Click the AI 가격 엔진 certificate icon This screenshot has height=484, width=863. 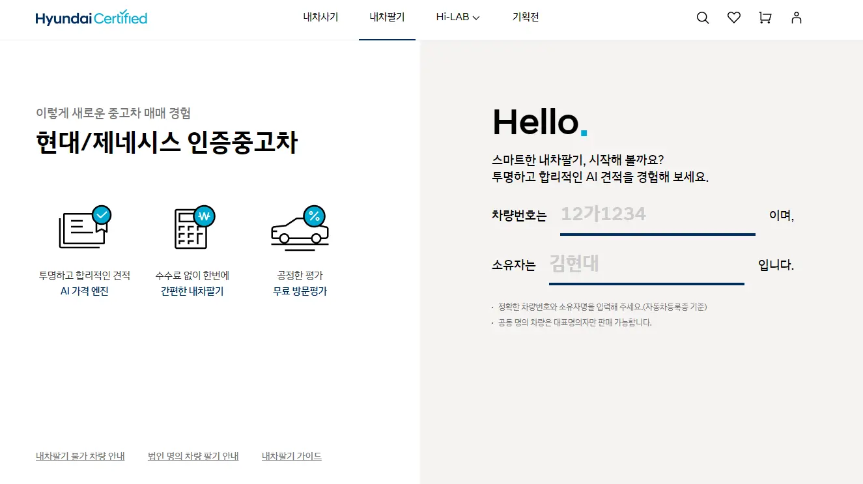pyautogui.click(x=85, y=227)
